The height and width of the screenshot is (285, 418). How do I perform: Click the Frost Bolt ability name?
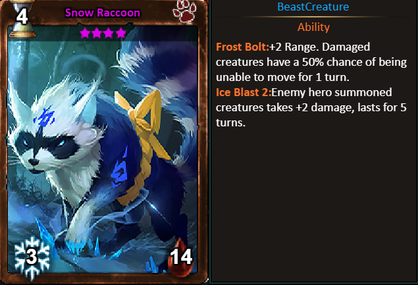pyautogui.click(x=242, y=47)
